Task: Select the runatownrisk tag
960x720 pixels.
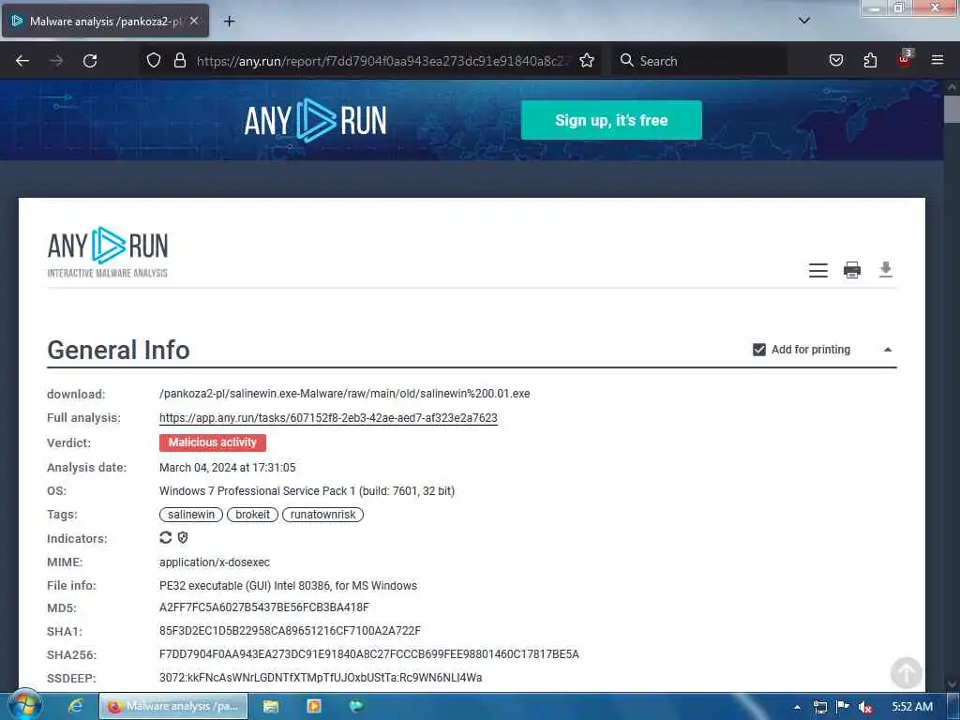Action: pos(322,515)
